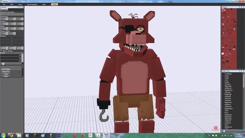
Task: Open the paint palette taskbar icon
Action: (43, 135)
